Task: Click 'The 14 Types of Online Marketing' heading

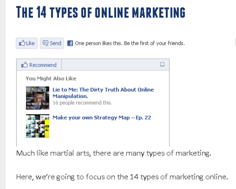Action: pyautogui.click(x=101, y=12)
